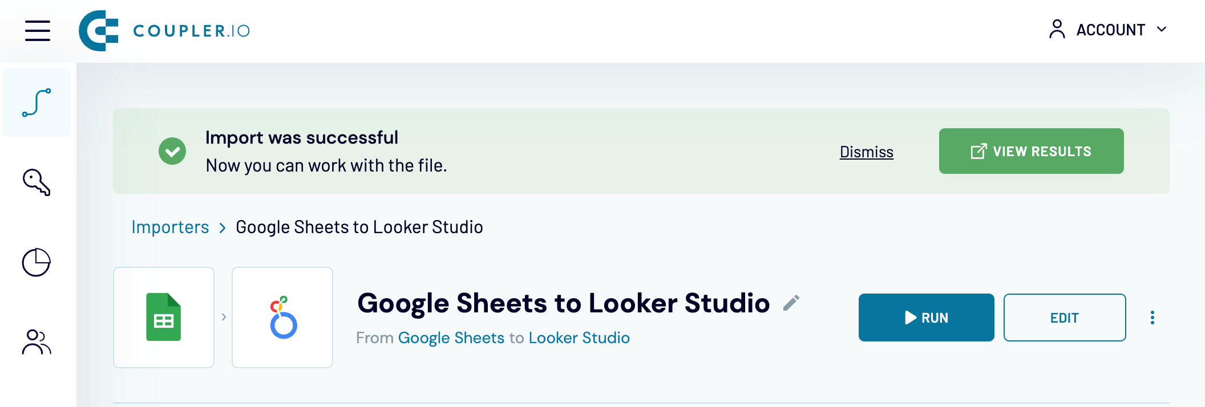Click the Looker Studio destination icon
Screen dimensions: 1205x407
click(x=282, y=318)
